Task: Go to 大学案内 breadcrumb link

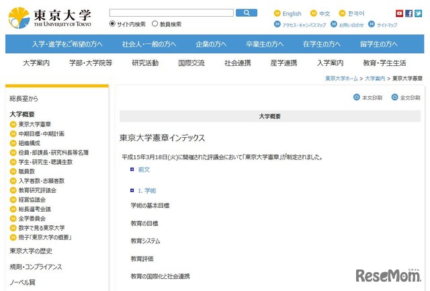Action: [375, 79]
